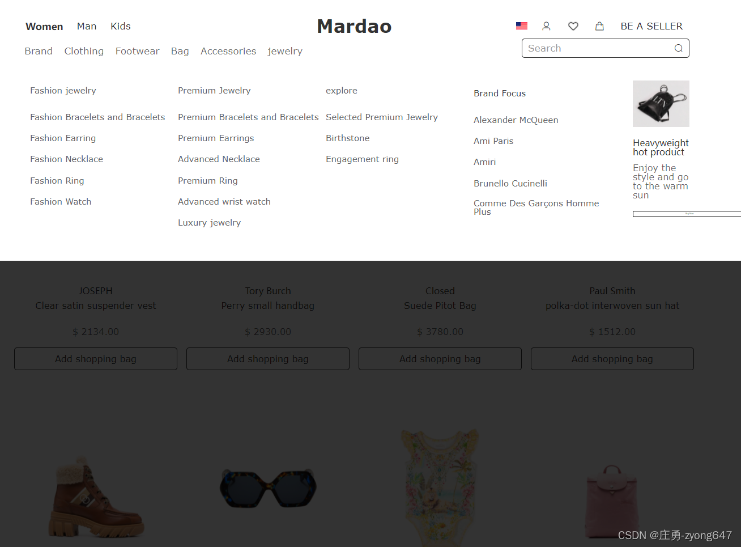Open the Bag menu

(x=180, y=51)
